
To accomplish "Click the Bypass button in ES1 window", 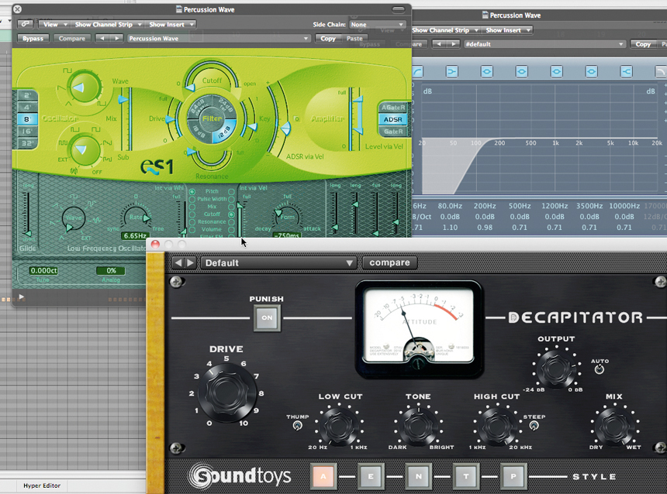I will (x=33, y=38).
